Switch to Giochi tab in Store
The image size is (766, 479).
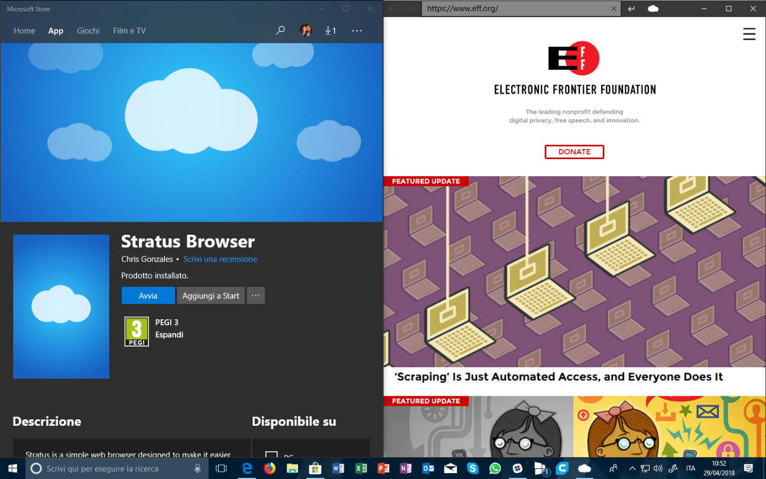(x=88, y=31)
